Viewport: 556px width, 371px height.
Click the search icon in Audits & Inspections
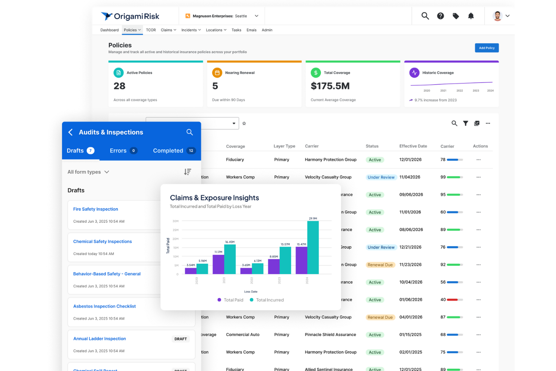(190, 132)
